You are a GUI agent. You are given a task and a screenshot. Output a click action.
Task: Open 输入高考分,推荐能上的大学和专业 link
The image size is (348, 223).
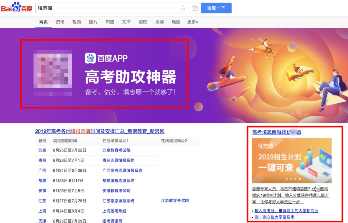click(x=286, y=210)
